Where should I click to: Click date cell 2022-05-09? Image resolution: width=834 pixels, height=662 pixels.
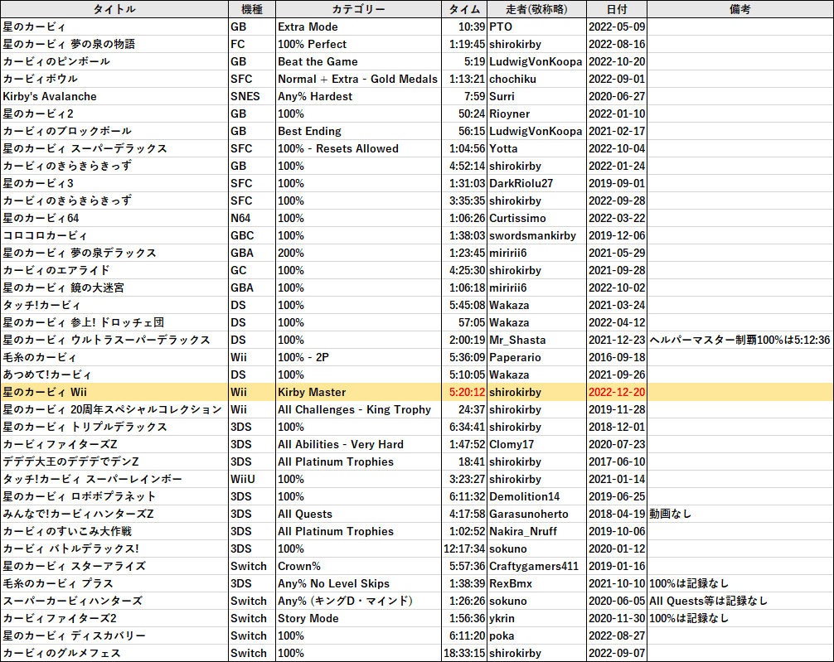[617, 27]
